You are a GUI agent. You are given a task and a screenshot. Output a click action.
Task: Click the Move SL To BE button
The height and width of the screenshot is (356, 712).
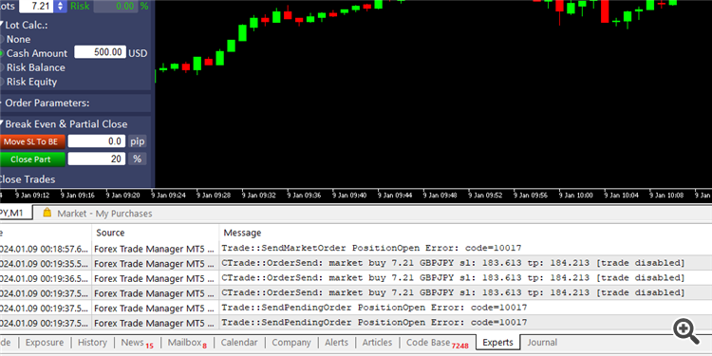[32, 141]
